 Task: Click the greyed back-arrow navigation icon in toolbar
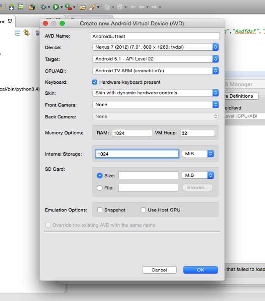coord(142,7)
